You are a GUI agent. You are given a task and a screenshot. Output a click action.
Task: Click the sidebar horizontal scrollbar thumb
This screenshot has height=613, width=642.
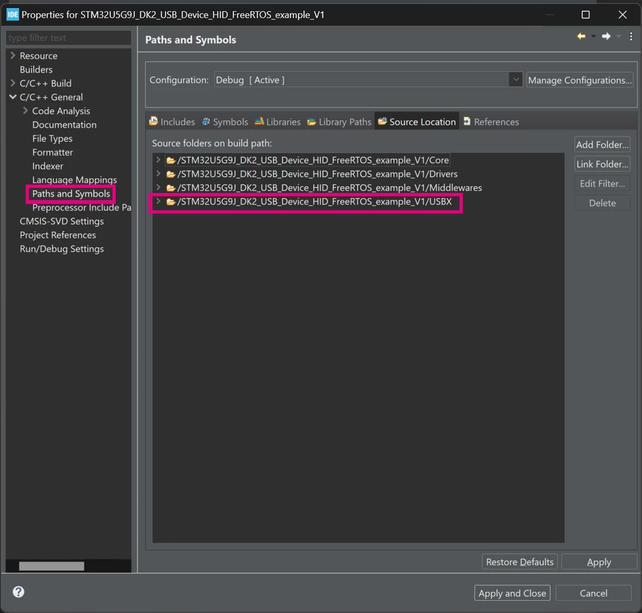click(51, 566)
